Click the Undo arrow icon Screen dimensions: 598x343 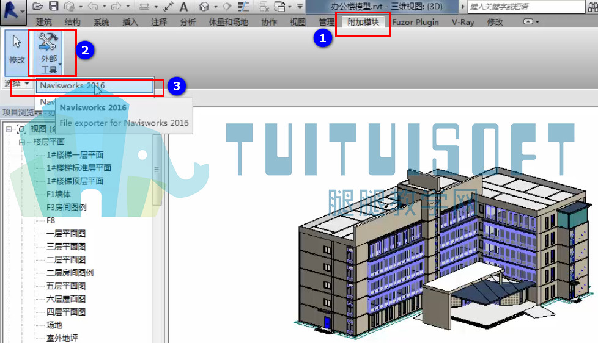coord(92,7)
